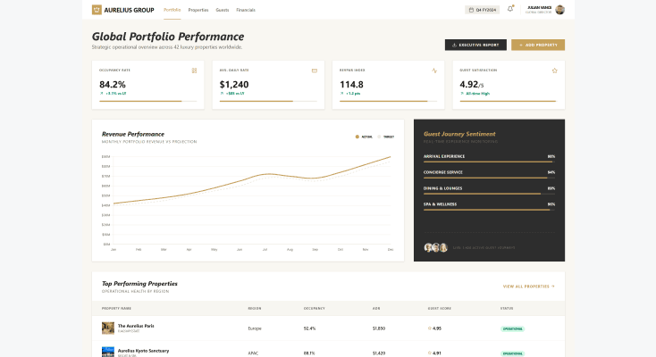This screenshot has height=357, width=656.
Task: Click the Aurelius Group brand name
Action: point(129,10)
